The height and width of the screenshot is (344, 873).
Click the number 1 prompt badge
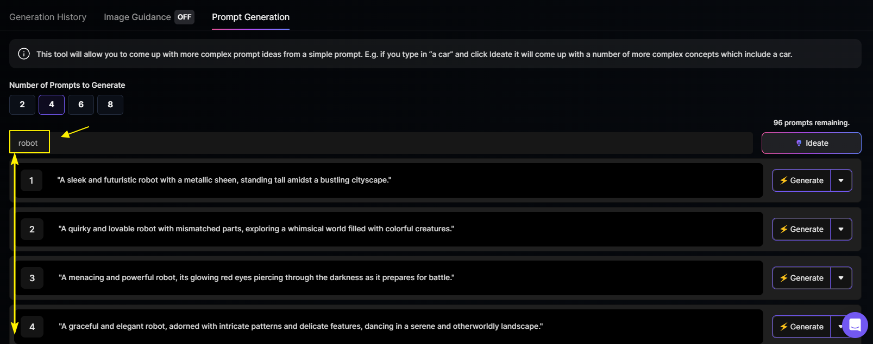tap(32, 180)
